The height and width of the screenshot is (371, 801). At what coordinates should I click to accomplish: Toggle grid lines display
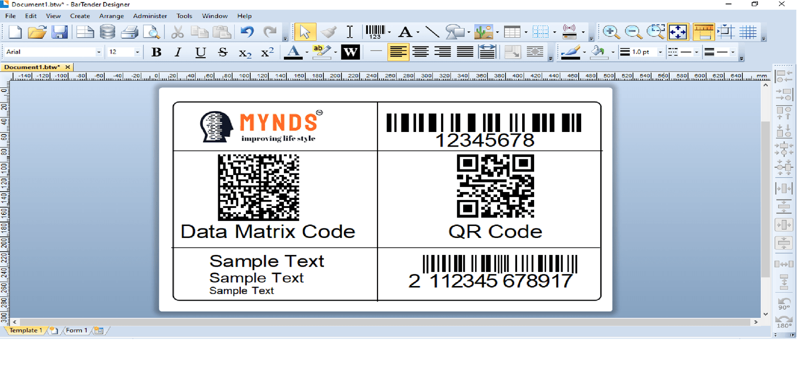point(748,32)
